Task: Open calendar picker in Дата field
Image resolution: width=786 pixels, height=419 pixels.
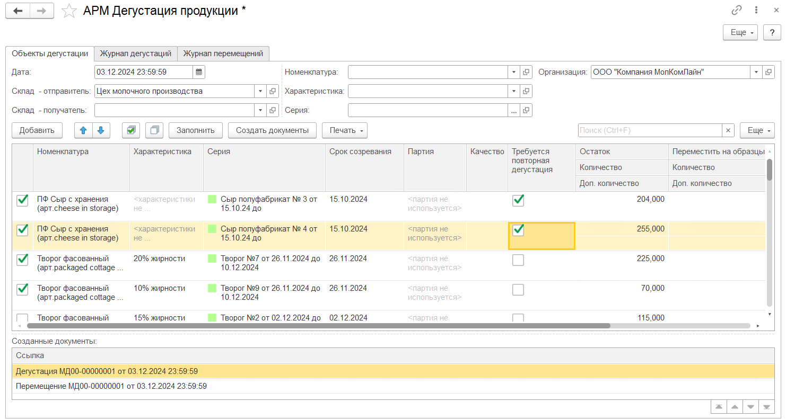Action: point(199,72)
